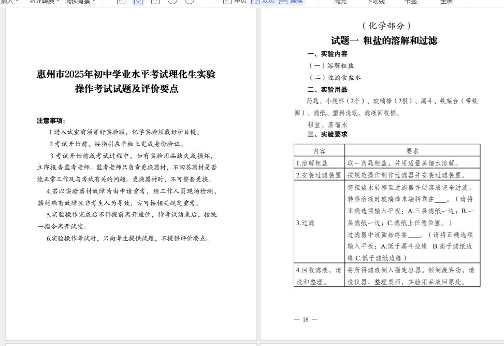This screenshot has height=346, width=504.
Task: Click the line with option A.低于漏斗边缘
Action: pyautogui.click(x=410, y=246)
